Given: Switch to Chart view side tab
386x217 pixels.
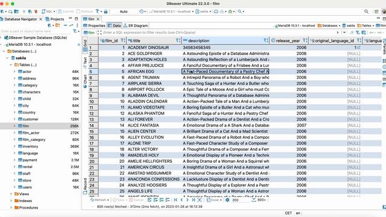Looking at the screenshot, I should [85, 81].
